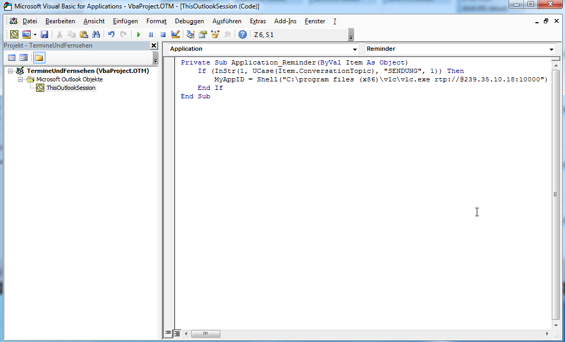
Task: Click on the word "SENDUNG" in code
Action: (403, 71)
